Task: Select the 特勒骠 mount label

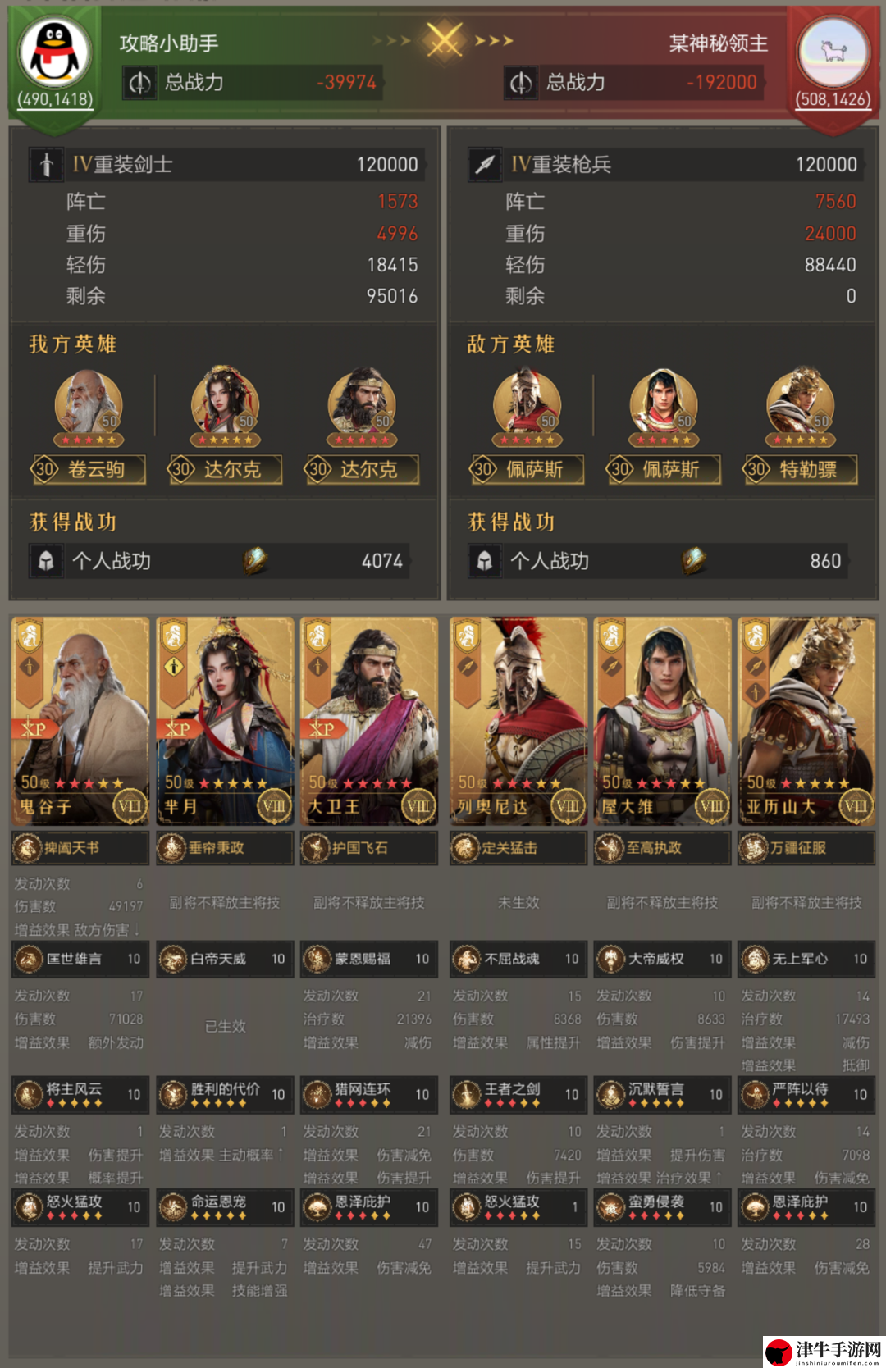Action: (x=800, y=469)
